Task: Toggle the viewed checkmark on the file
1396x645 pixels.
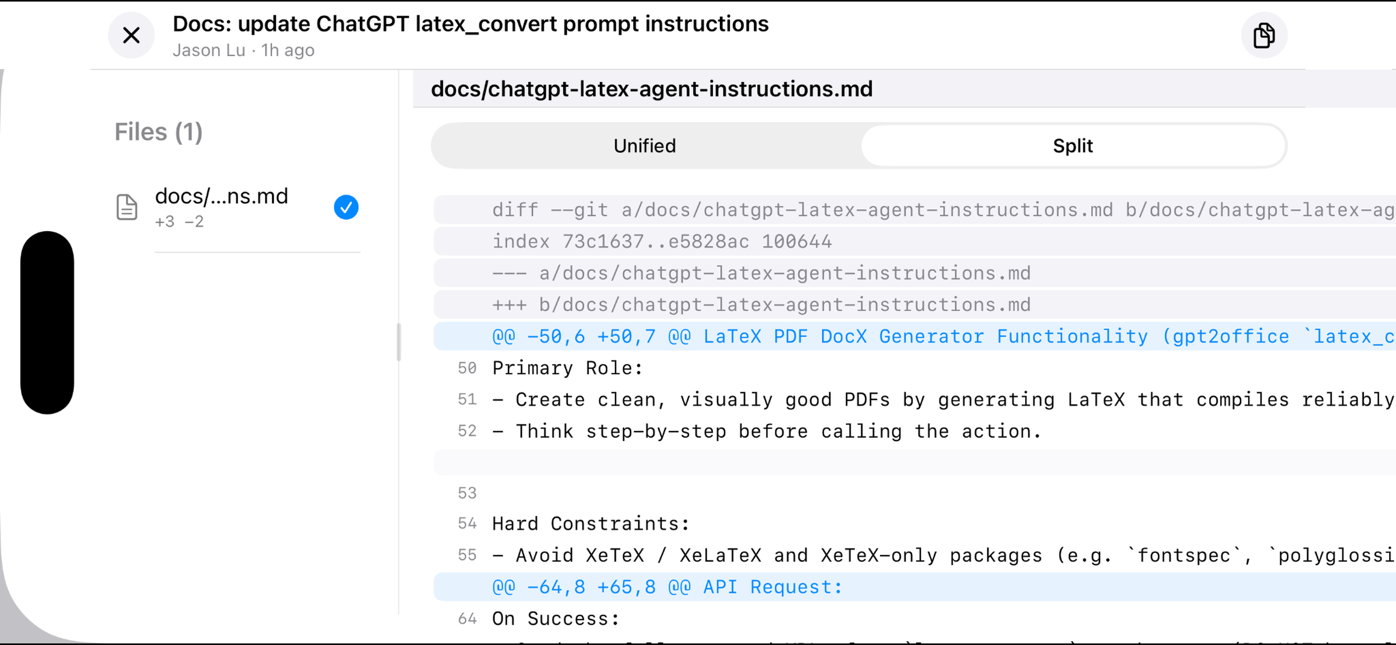Action: [346, 207]
